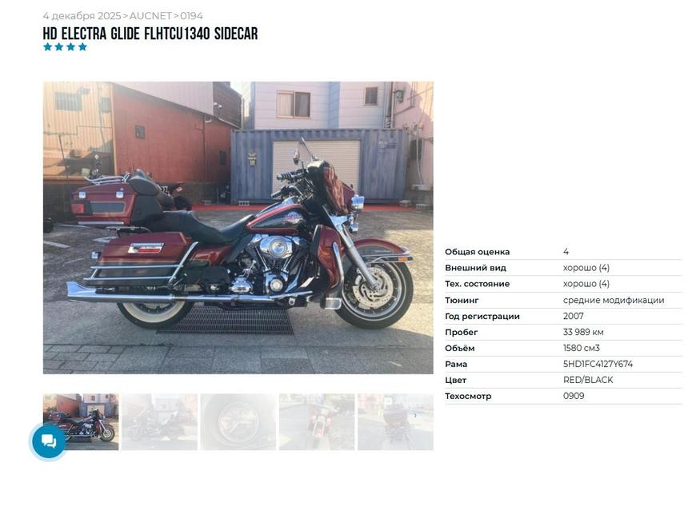Viewport: 688px width, 519px height.
Task: Click the Техосмотр 0909 value
Action: click(574, 396)
